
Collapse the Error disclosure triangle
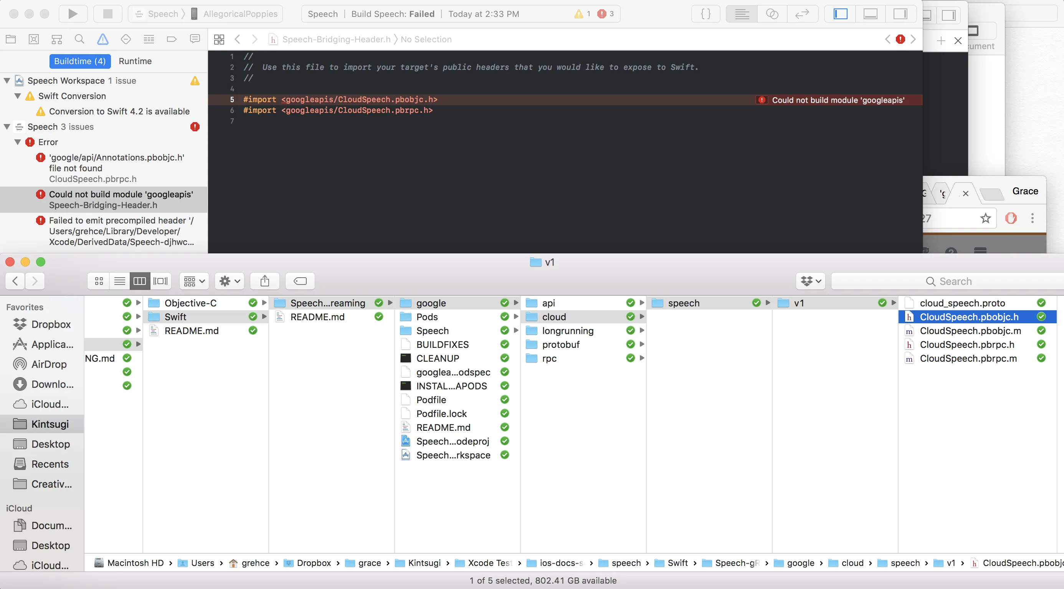[x=18, y=142]
